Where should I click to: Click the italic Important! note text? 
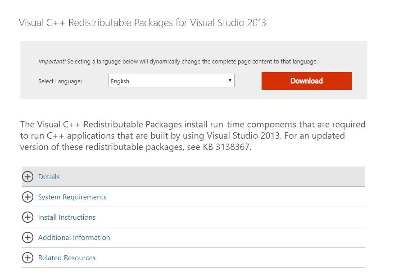[52, 62]
